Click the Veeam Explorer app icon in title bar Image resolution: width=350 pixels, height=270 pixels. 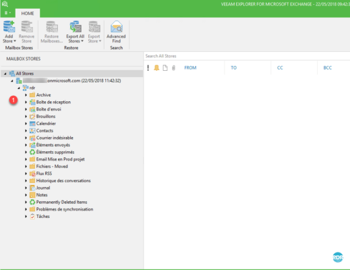pos(5,4)
